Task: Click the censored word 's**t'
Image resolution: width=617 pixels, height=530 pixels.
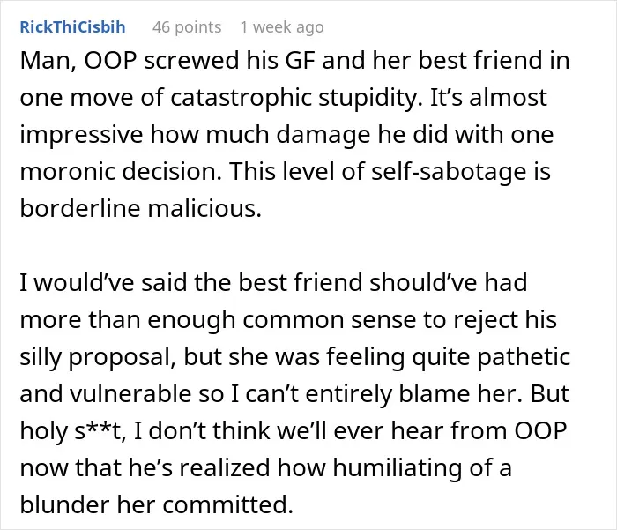Action: click(100, 430)
